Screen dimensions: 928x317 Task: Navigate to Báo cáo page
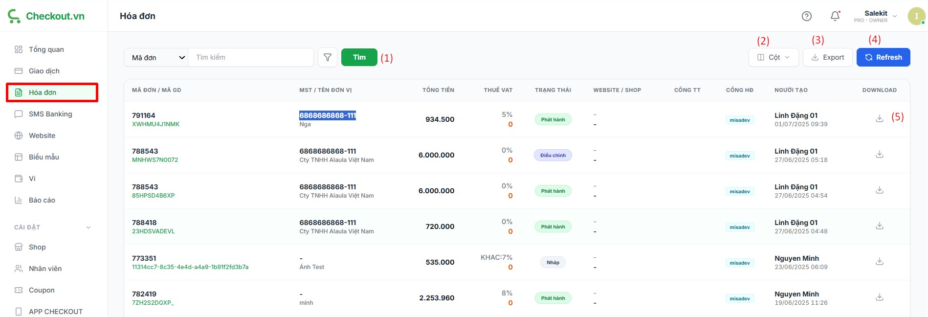[42, 200]
